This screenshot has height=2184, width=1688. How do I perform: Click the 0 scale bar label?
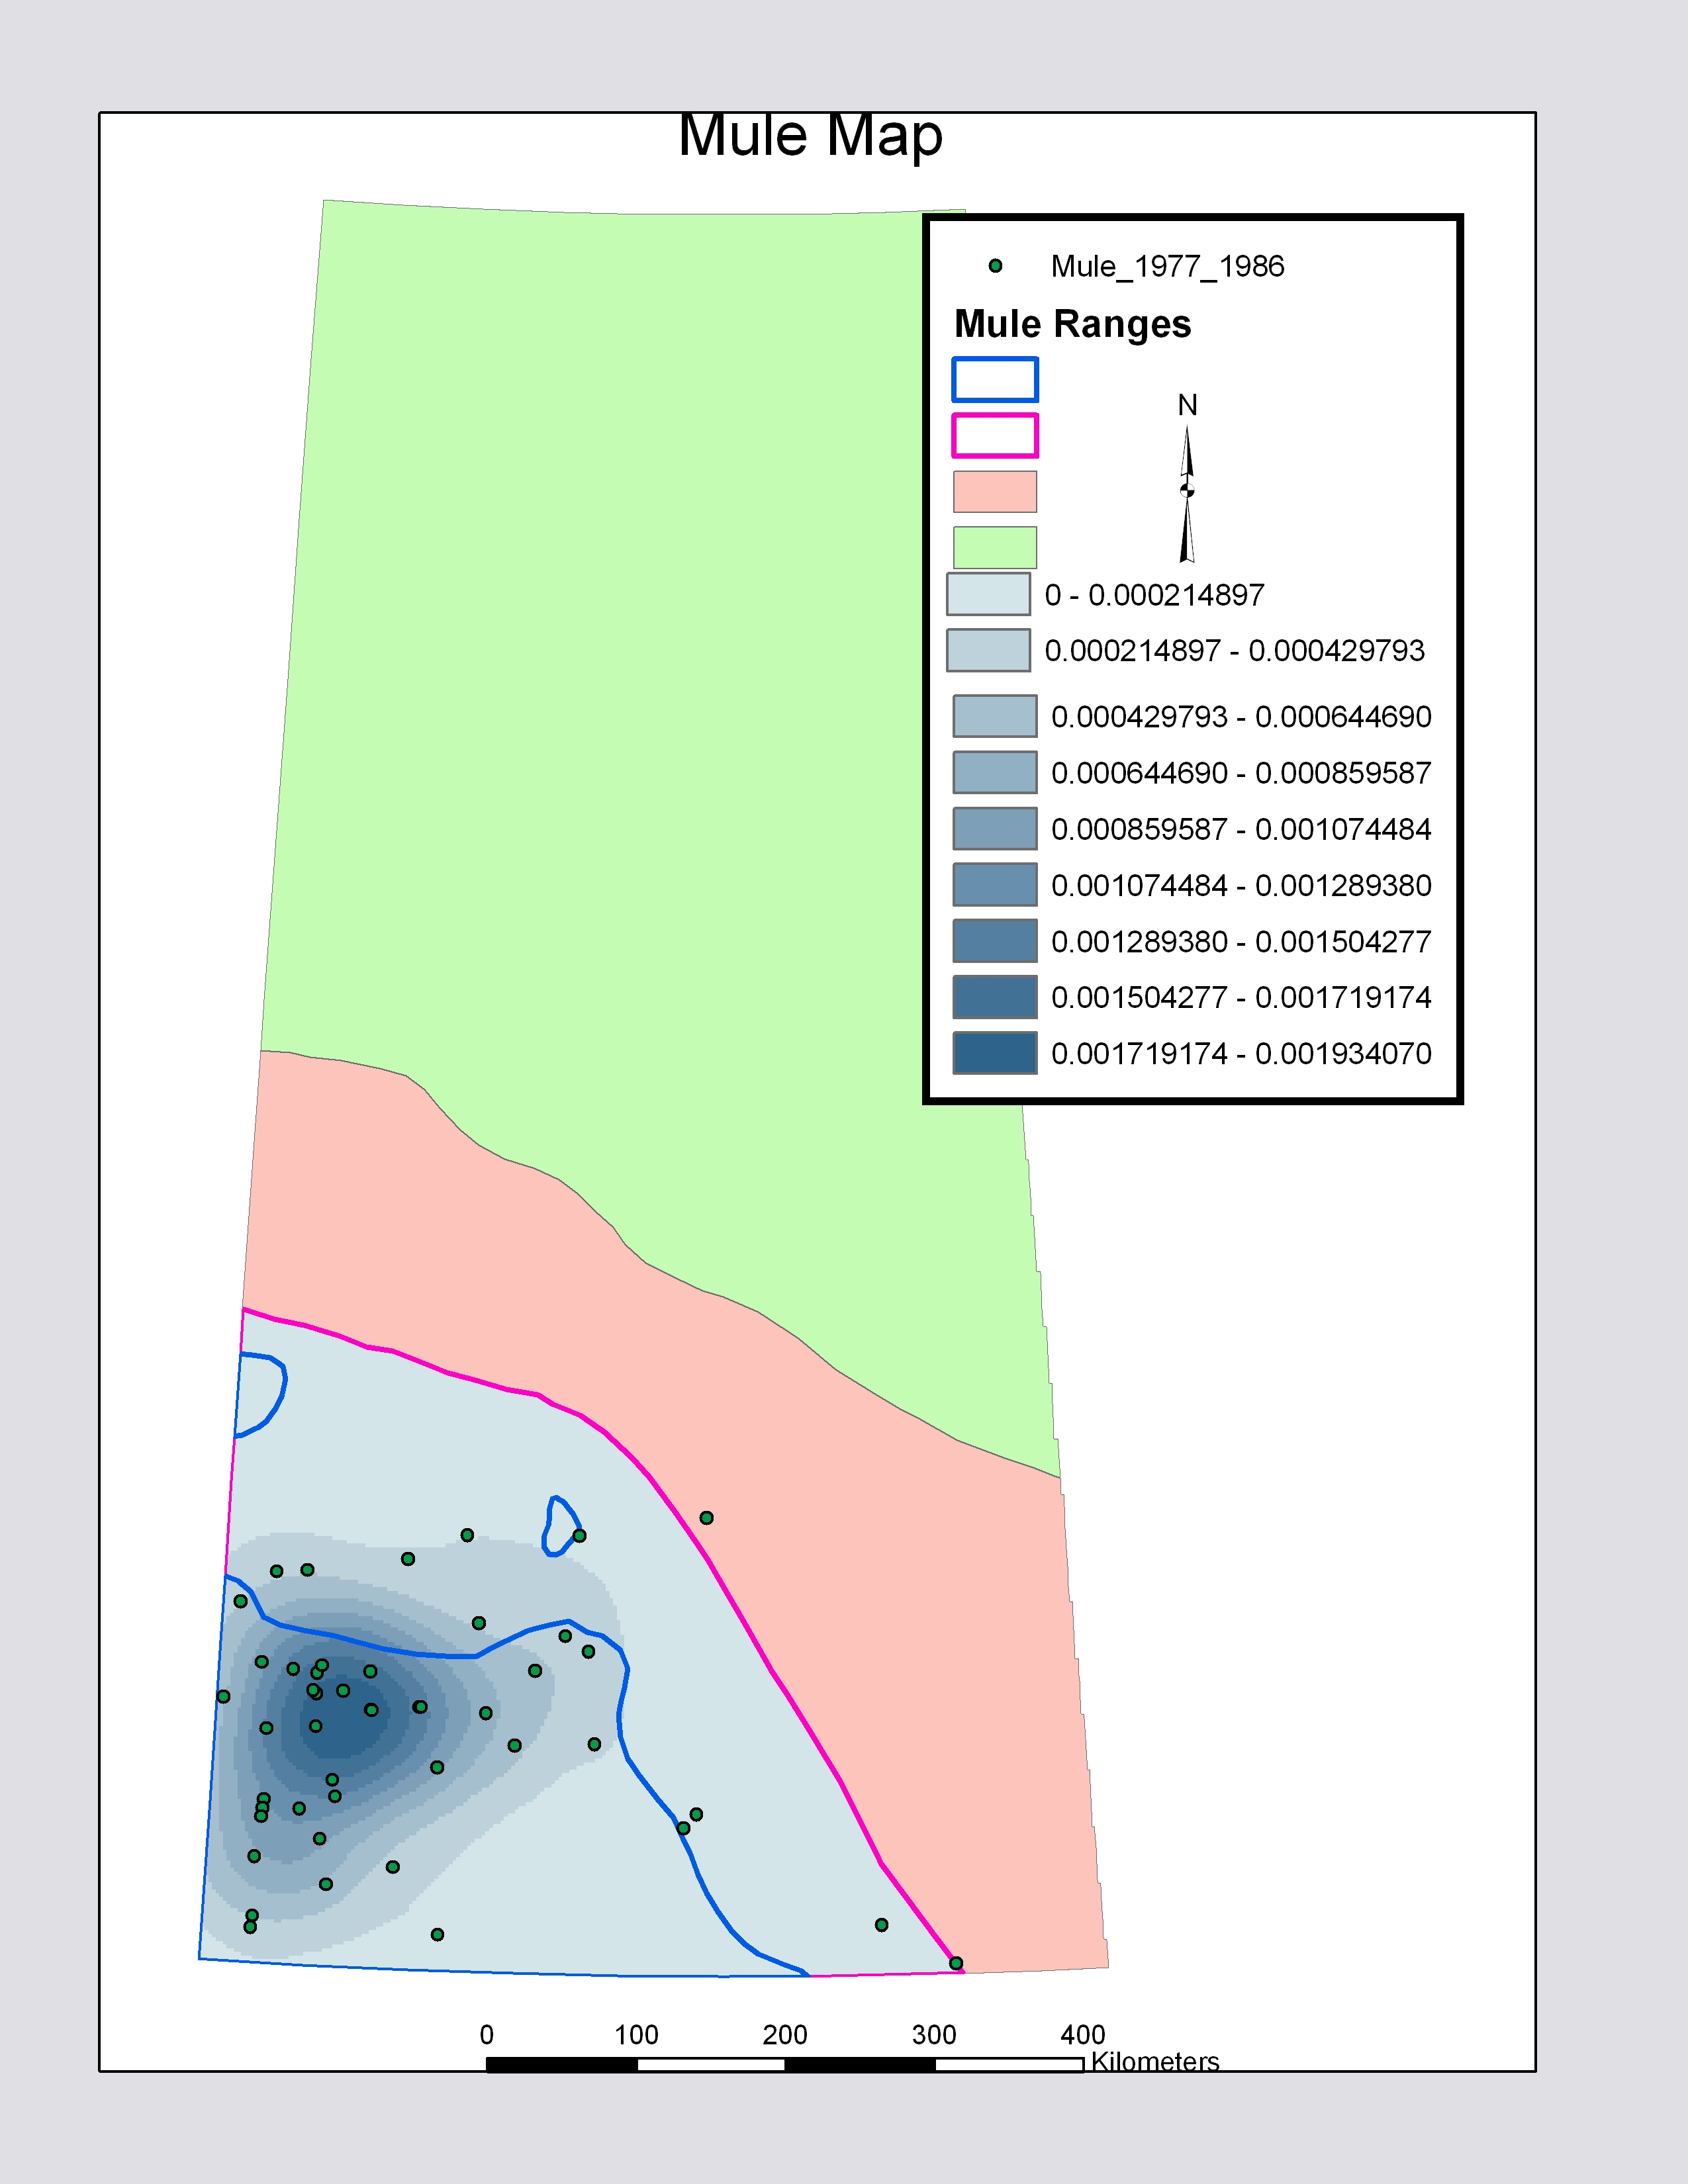[487, 2035]
